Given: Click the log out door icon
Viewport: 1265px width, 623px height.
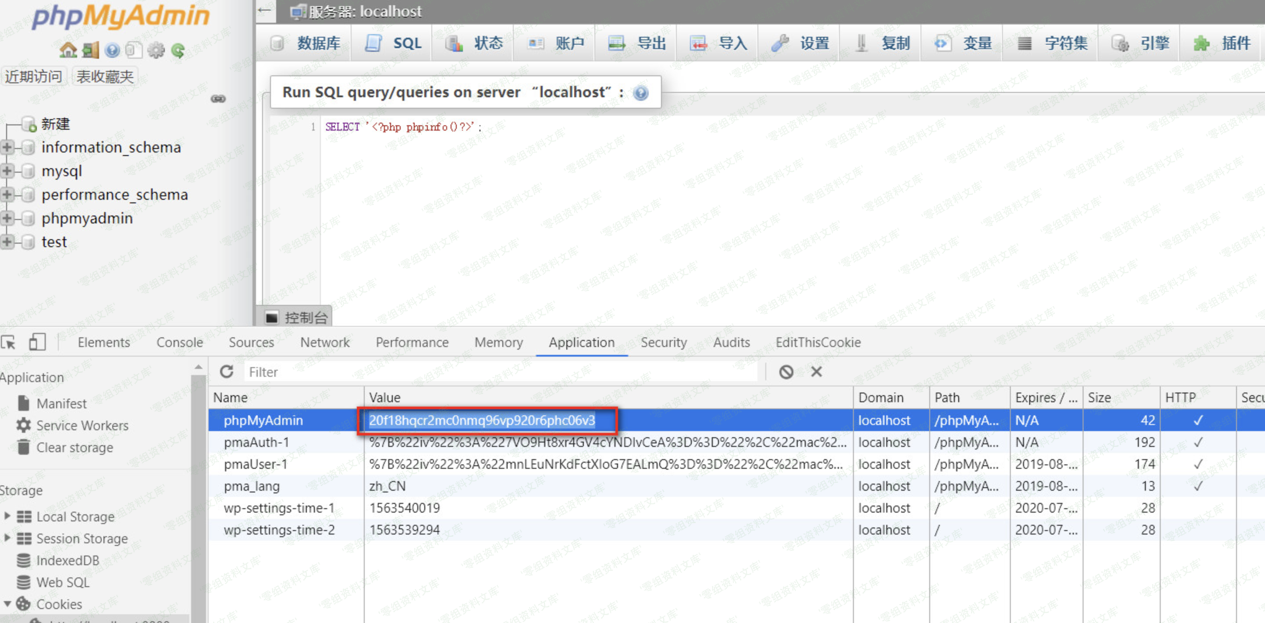Looking at the screenshot, I should click(x=90, y=50).
